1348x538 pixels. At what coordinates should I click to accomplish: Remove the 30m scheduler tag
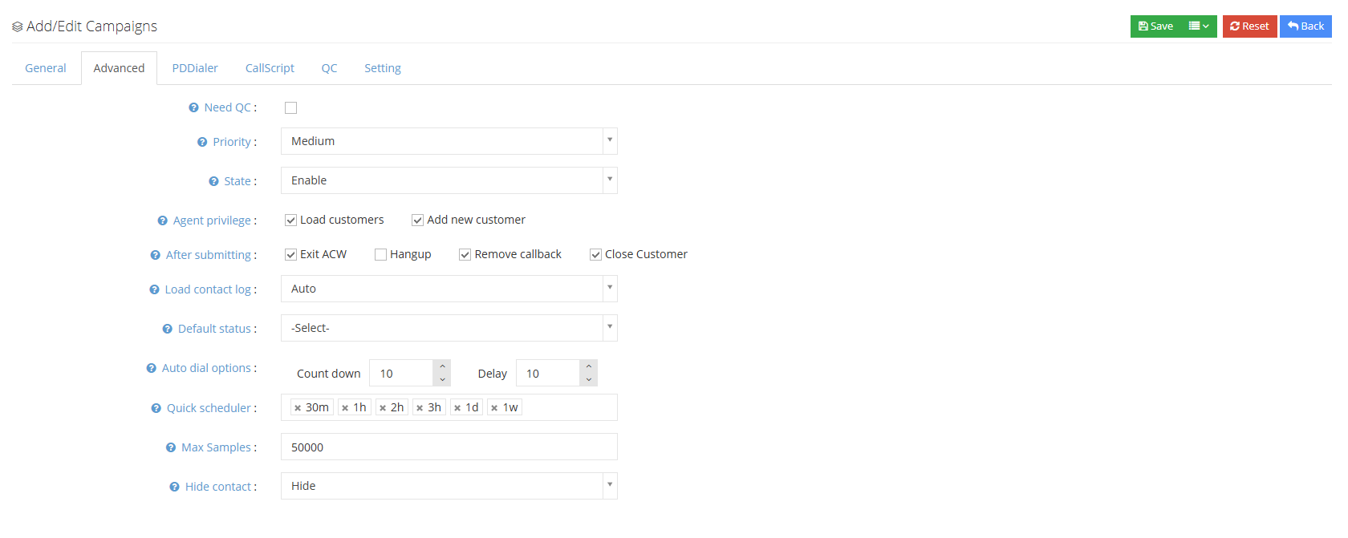(x=298, y=408)
